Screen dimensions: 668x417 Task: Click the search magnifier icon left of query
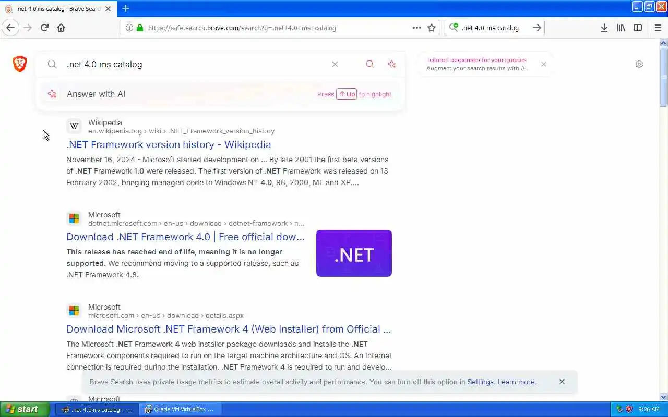pyautogui.click(x=52, y=64)
